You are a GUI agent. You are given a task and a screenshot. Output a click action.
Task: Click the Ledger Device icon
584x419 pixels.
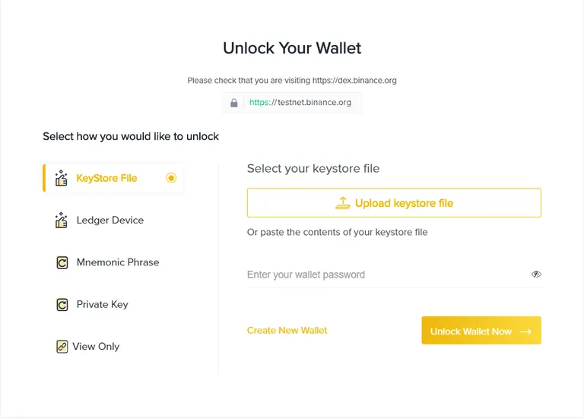61,220
